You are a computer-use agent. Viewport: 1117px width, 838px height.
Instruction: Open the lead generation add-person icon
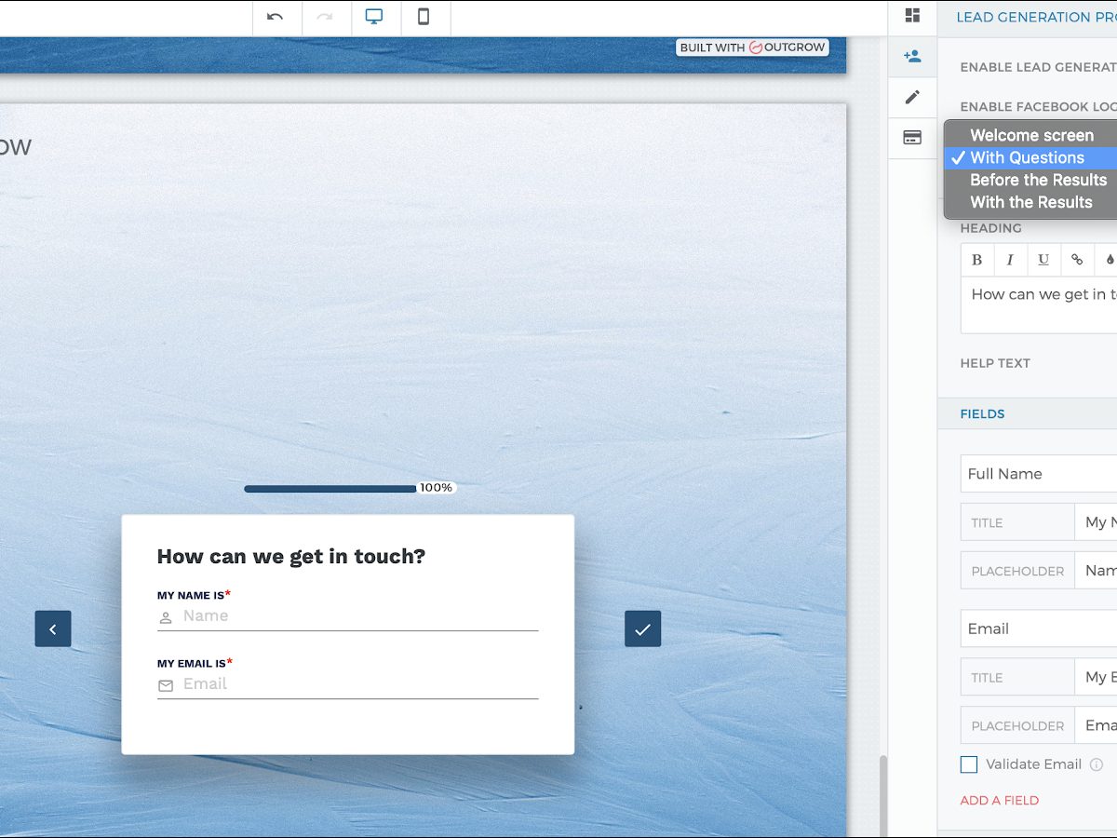(x=912, y=56)
